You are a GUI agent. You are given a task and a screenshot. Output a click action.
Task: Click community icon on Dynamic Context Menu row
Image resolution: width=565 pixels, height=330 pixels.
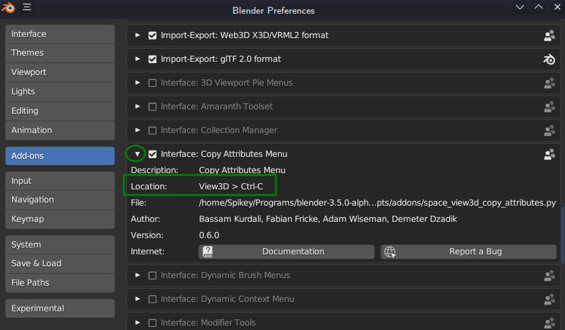549,299
